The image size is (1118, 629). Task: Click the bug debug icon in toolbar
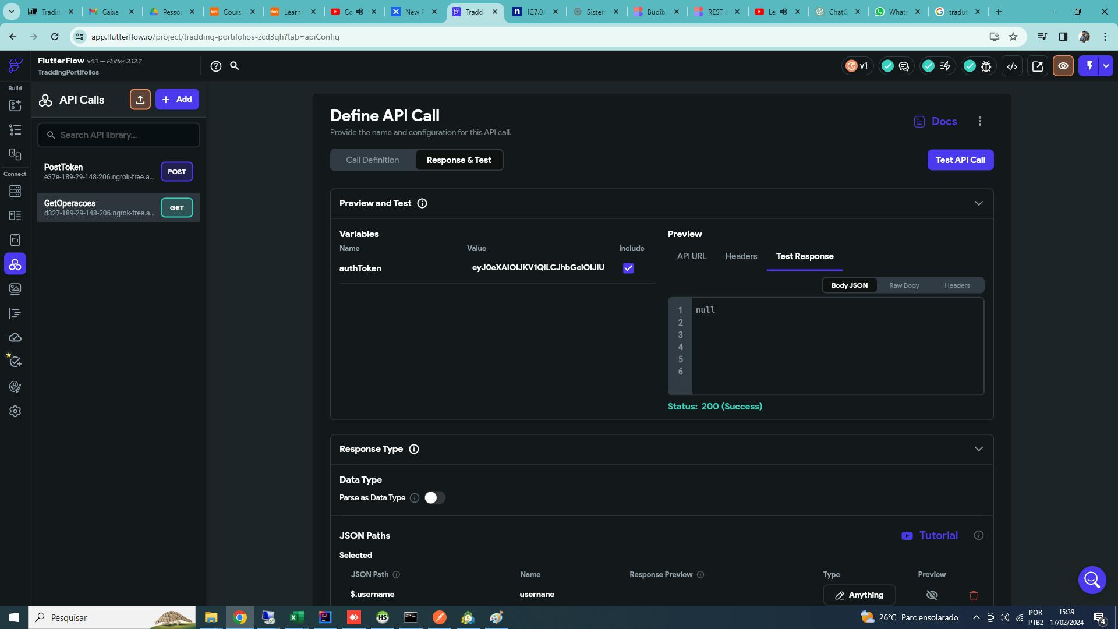click(986, 66)
